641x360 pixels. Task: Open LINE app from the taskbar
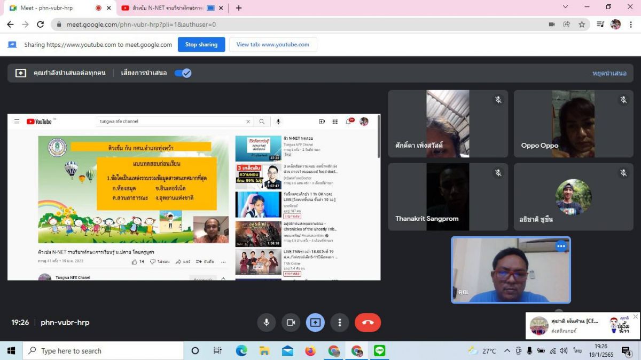(x=380, y=350)
